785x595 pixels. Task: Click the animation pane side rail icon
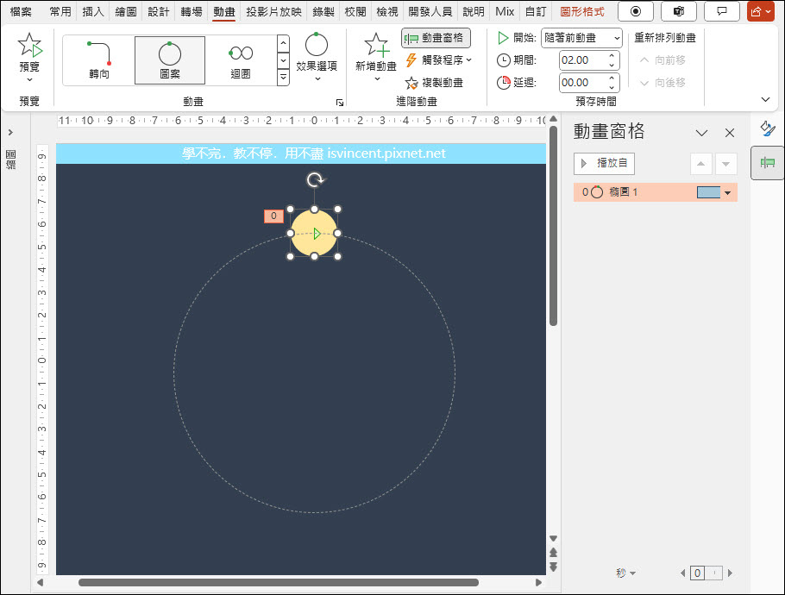click(x=768, y=163)
